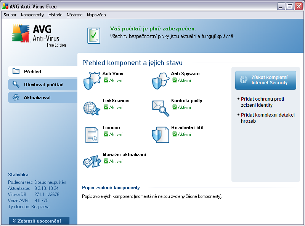Click the Otestovat počítač button

[43, 84]
